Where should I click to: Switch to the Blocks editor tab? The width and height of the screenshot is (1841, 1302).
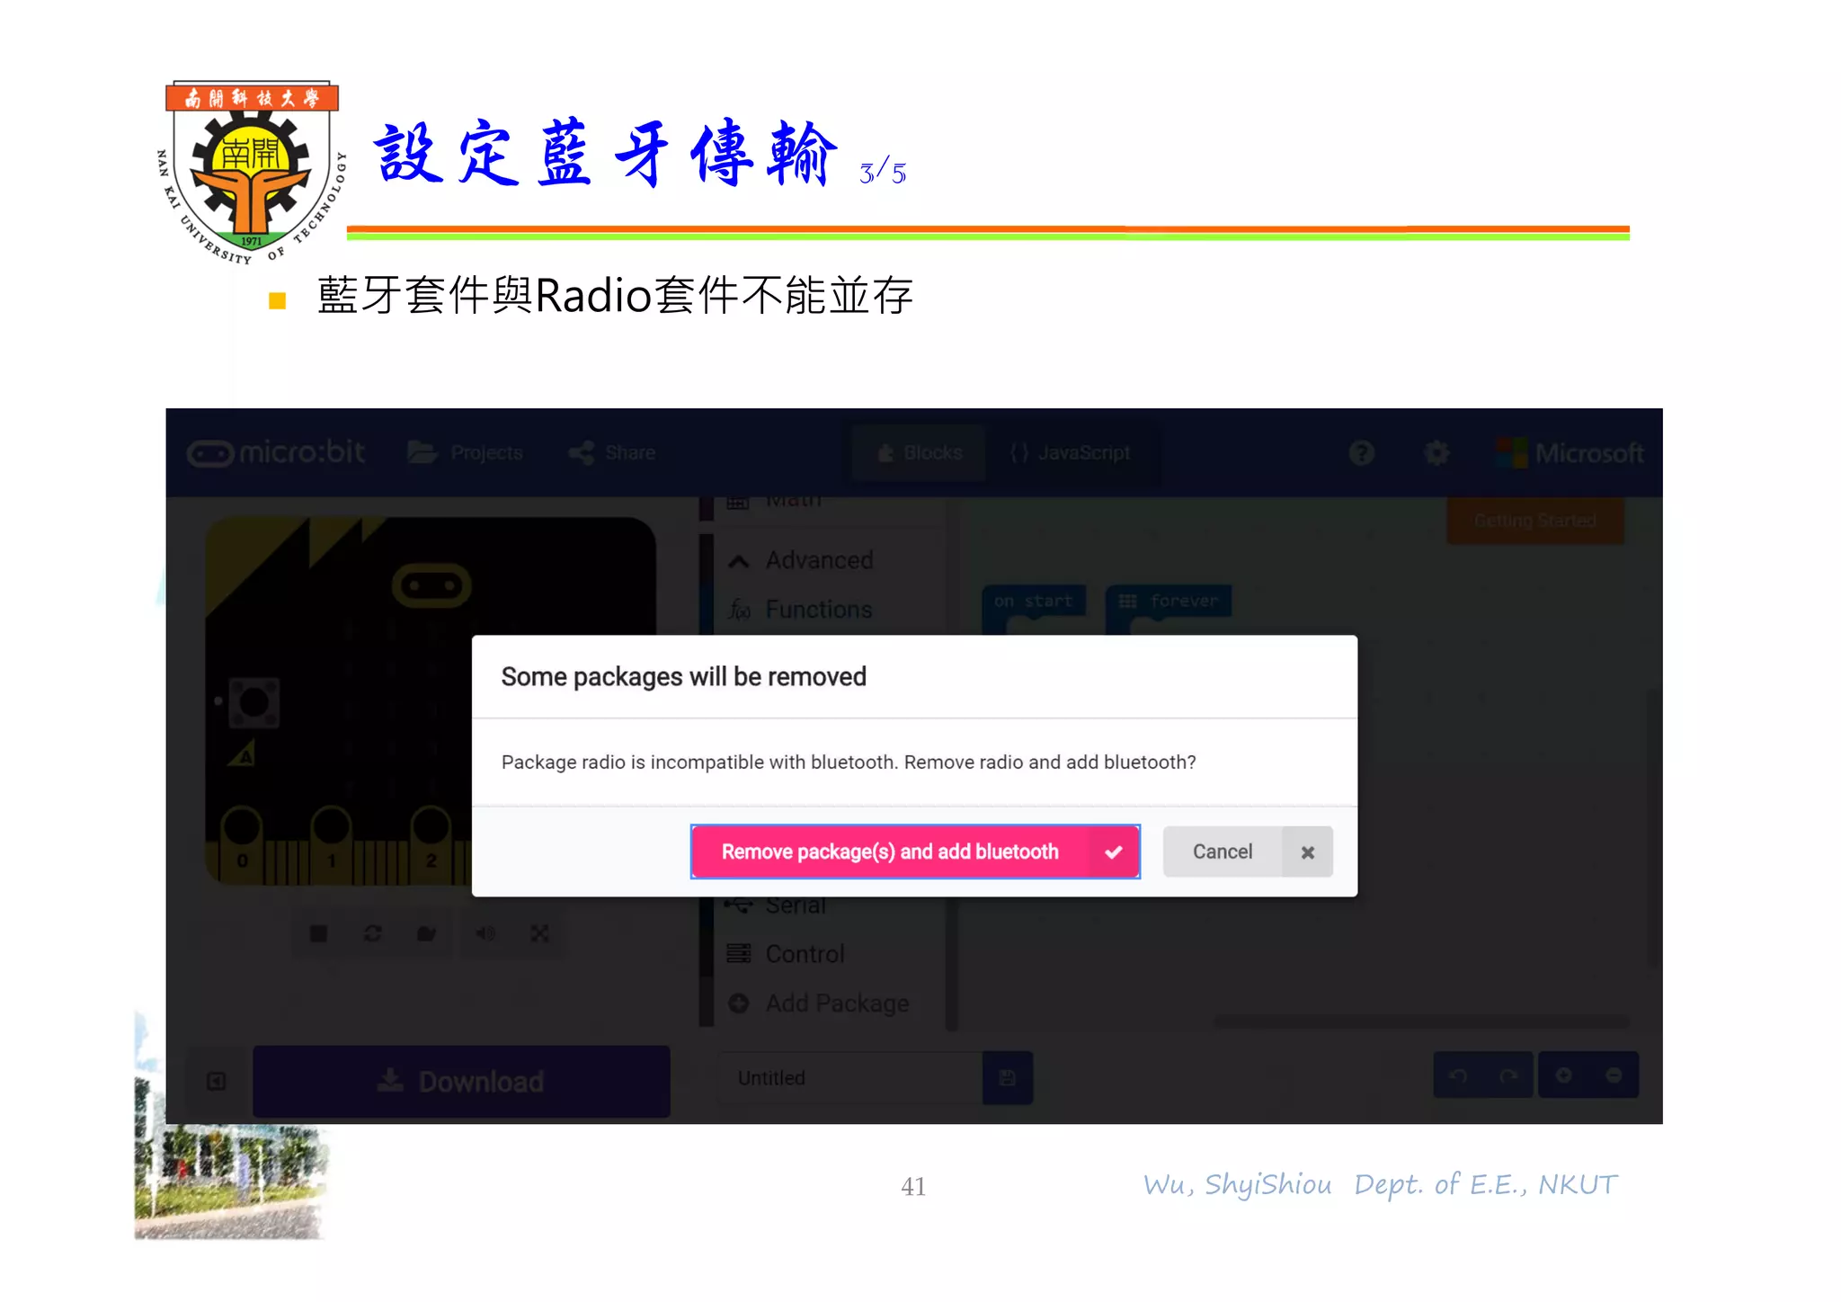tap(920, 453)
